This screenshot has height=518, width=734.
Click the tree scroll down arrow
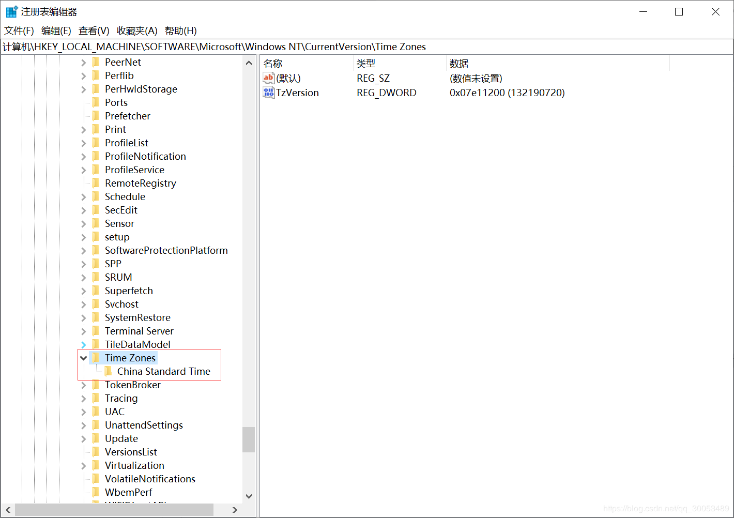click(249, 496)
